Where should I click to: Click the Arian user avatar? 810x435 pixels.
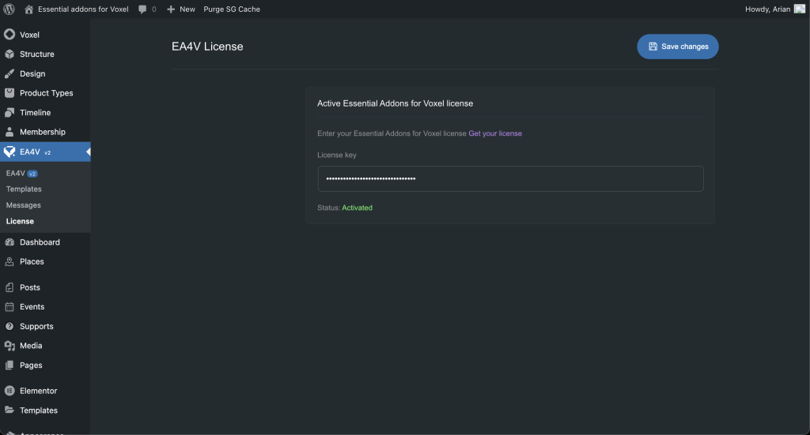(x=800, y=9)
